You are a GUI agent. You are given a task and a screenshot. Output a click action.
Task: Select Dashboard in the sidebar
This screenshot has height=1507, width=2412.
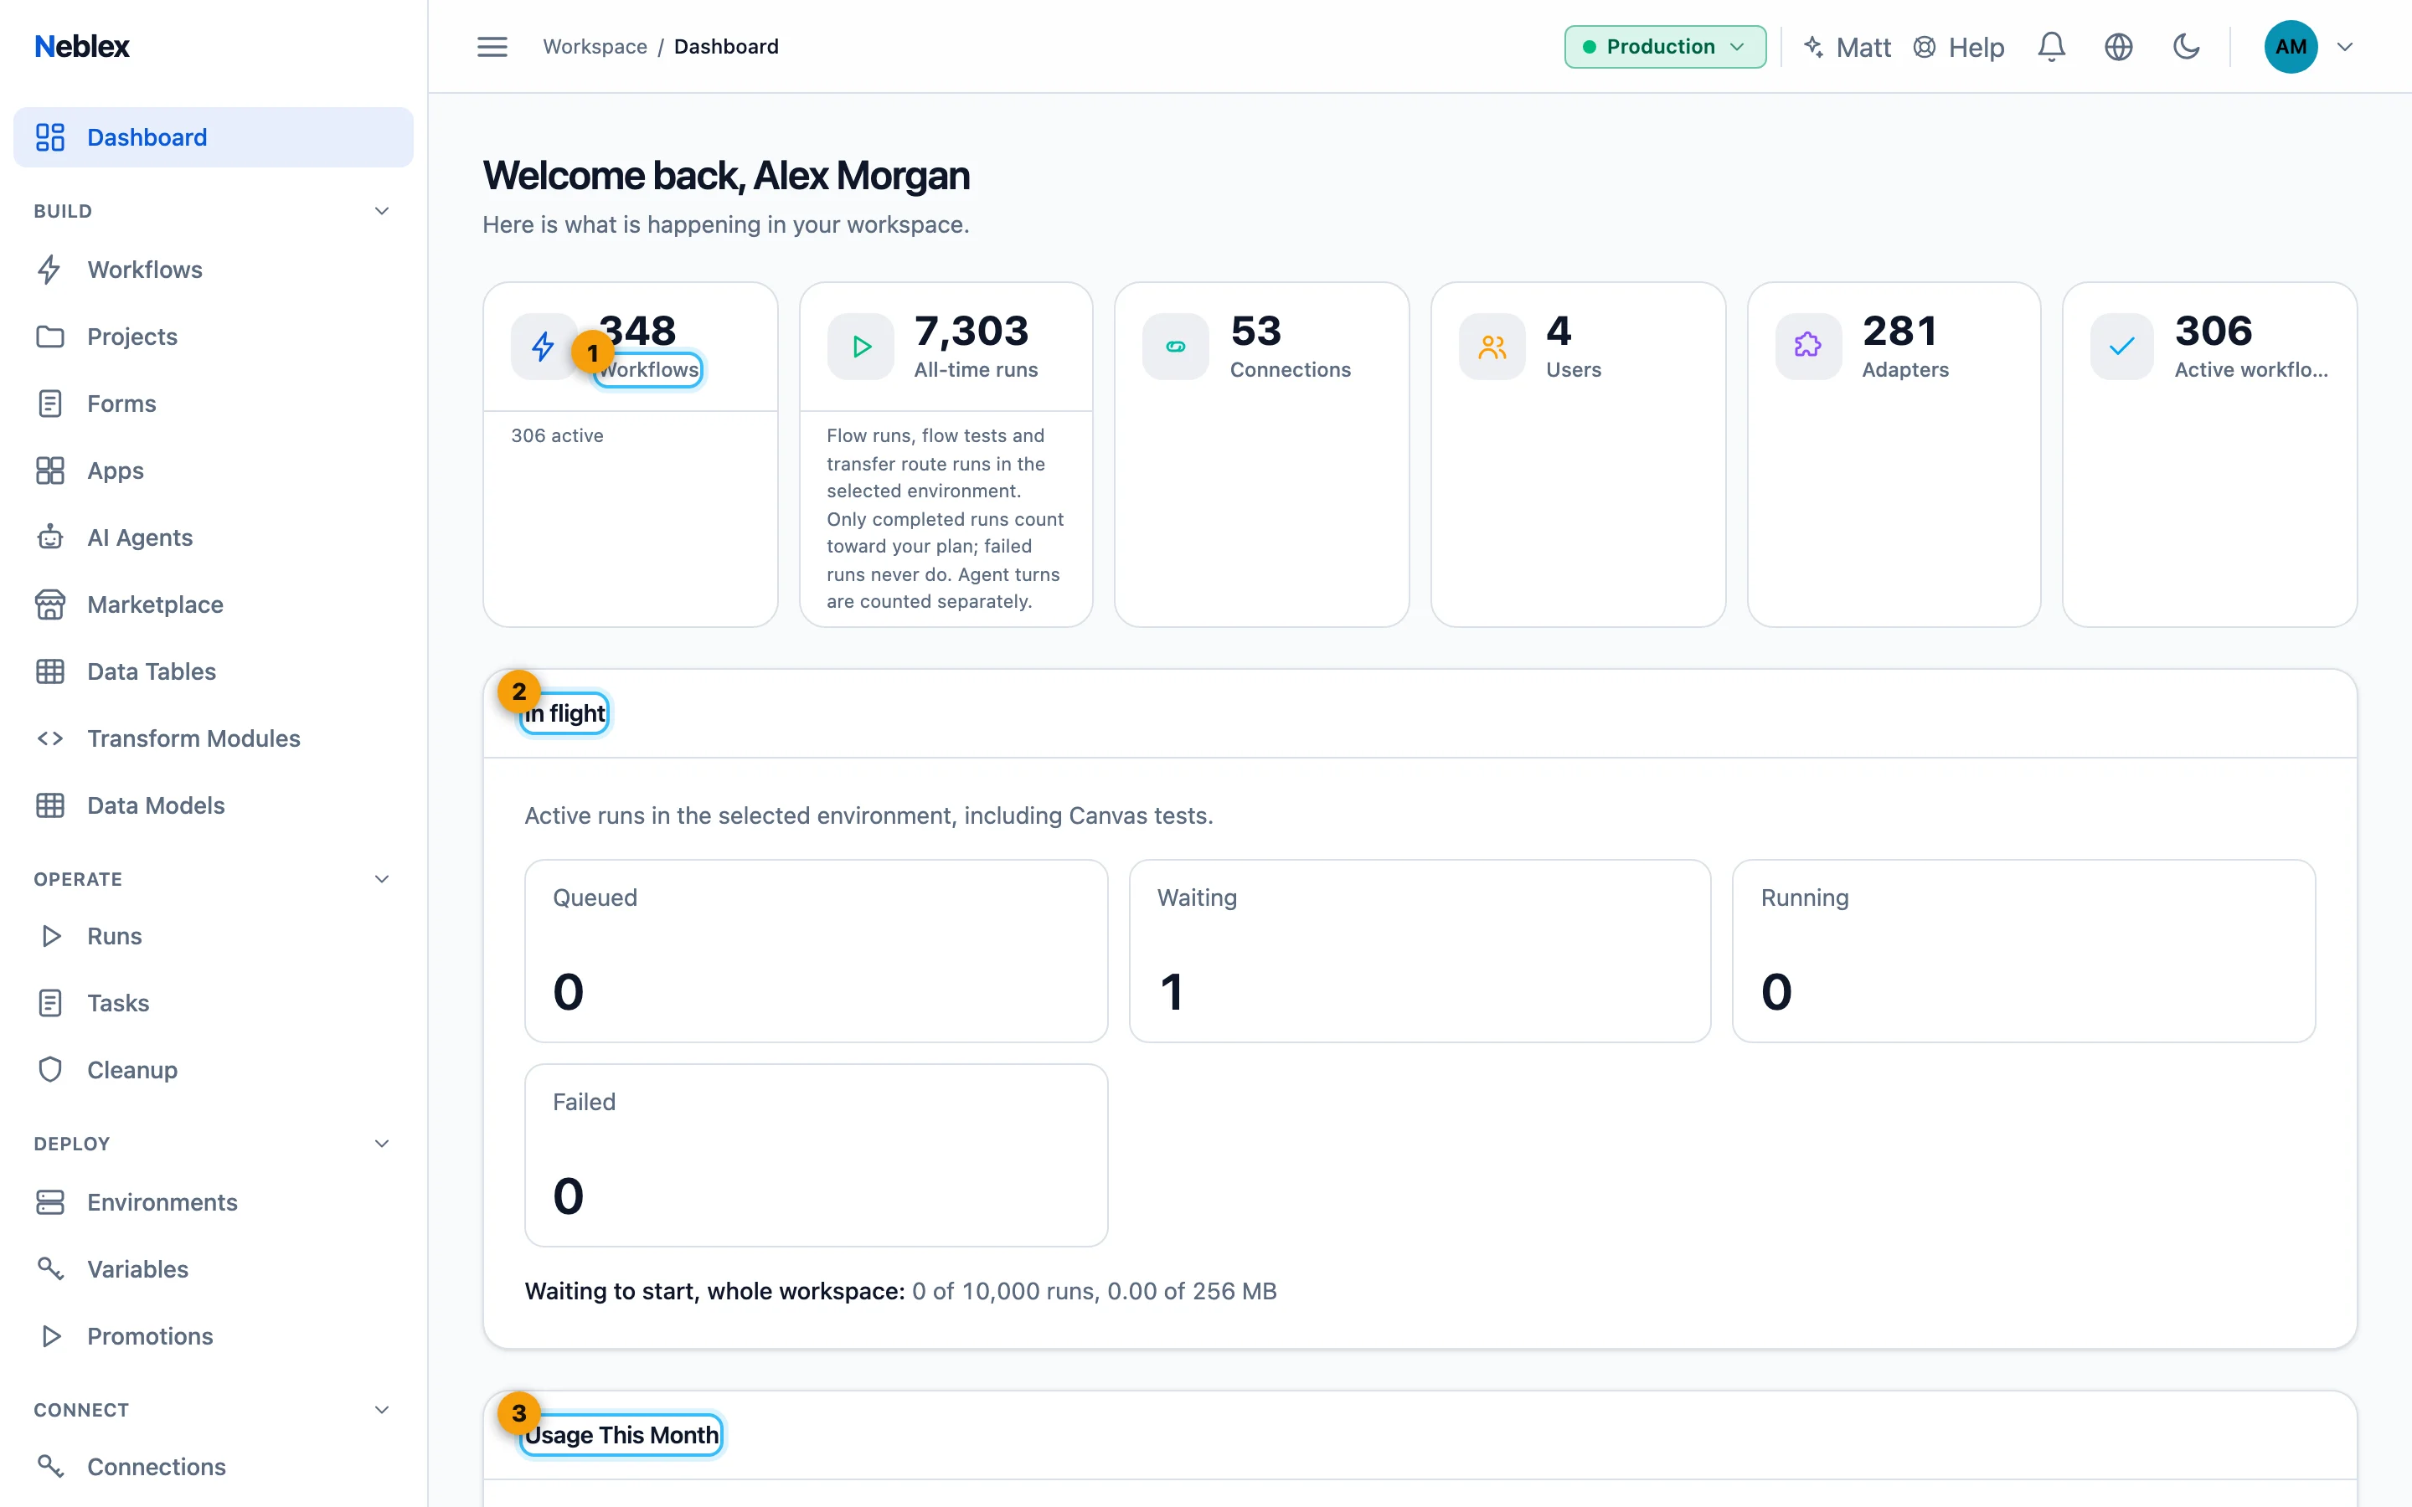tap(214, 137)
